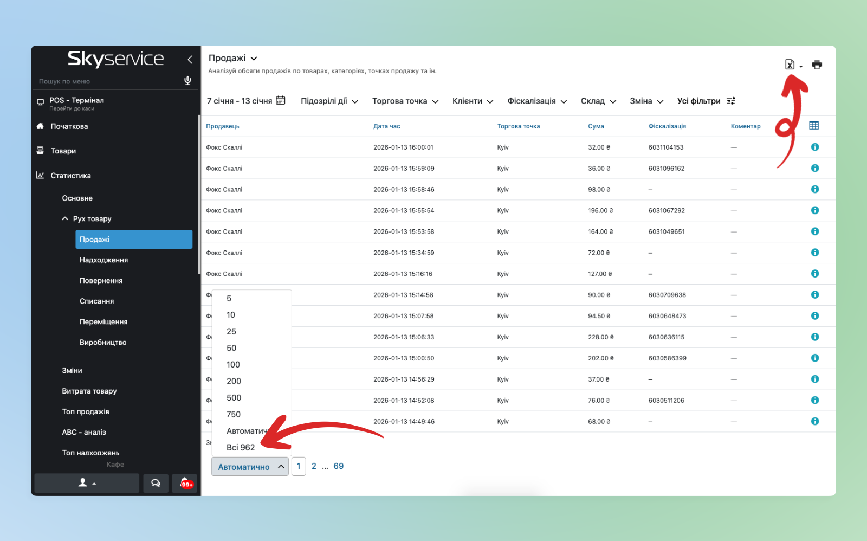Click the microphone voice search icon
The image size is (867, 541).
tap(187, 81)
